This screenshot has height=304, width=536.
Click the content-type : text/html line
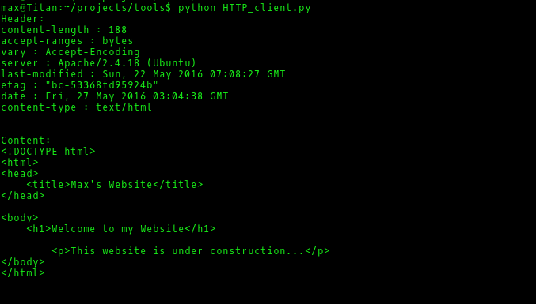pos(77,107)
